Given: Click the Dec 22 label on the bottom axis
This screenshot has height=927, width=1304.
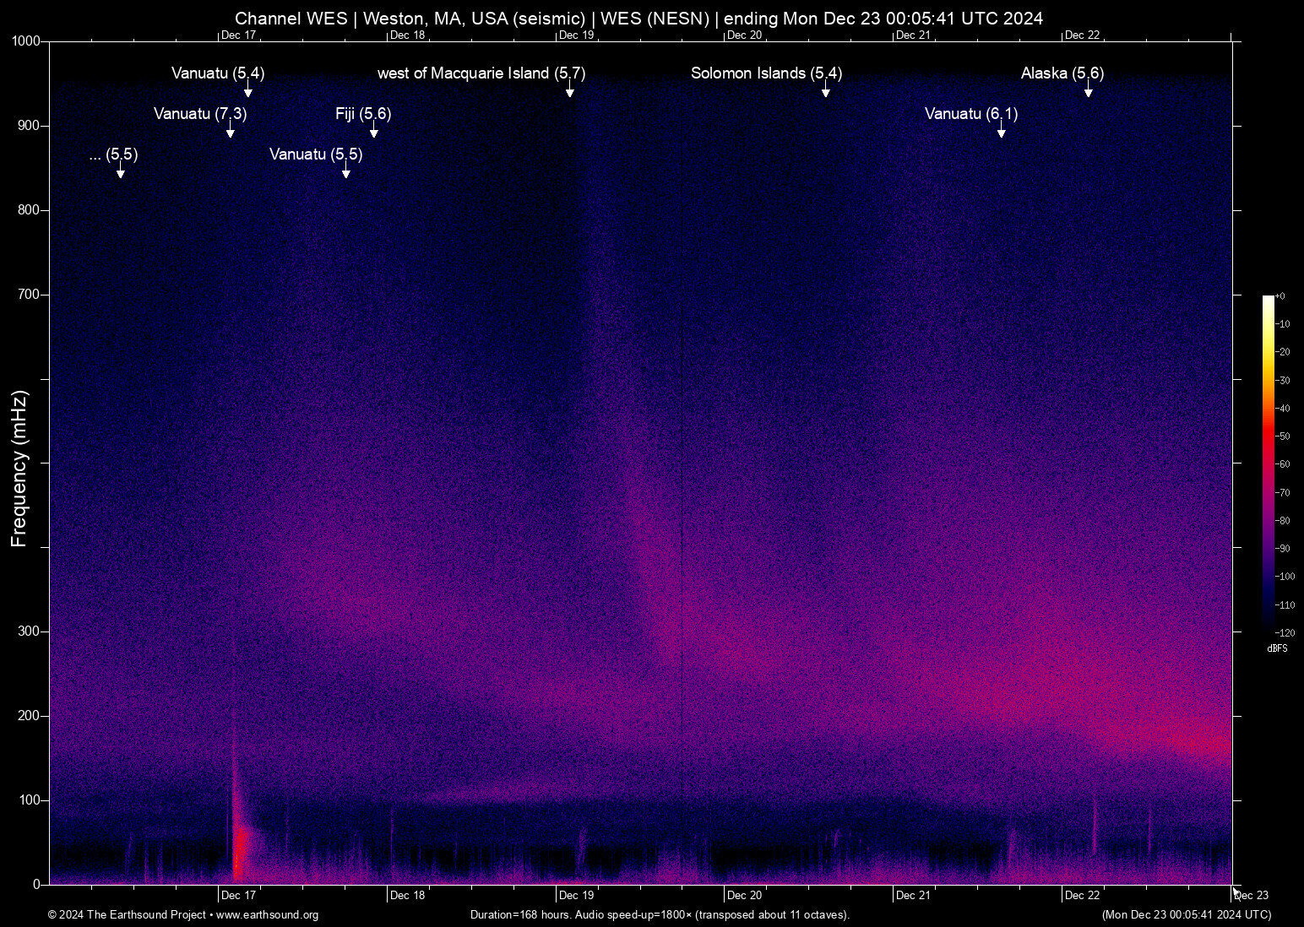Looking at the screenshot, I should pyautogui.click(x=1084, y=895).
